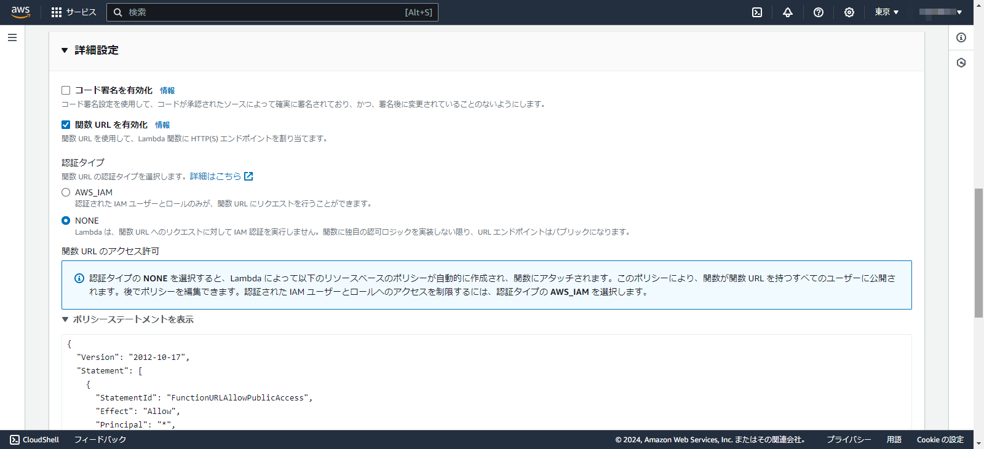This screenshot has width=984, height=449.
Task: Open the info panel icon at right
Action: pyautogui.click(x=961, y=37)
